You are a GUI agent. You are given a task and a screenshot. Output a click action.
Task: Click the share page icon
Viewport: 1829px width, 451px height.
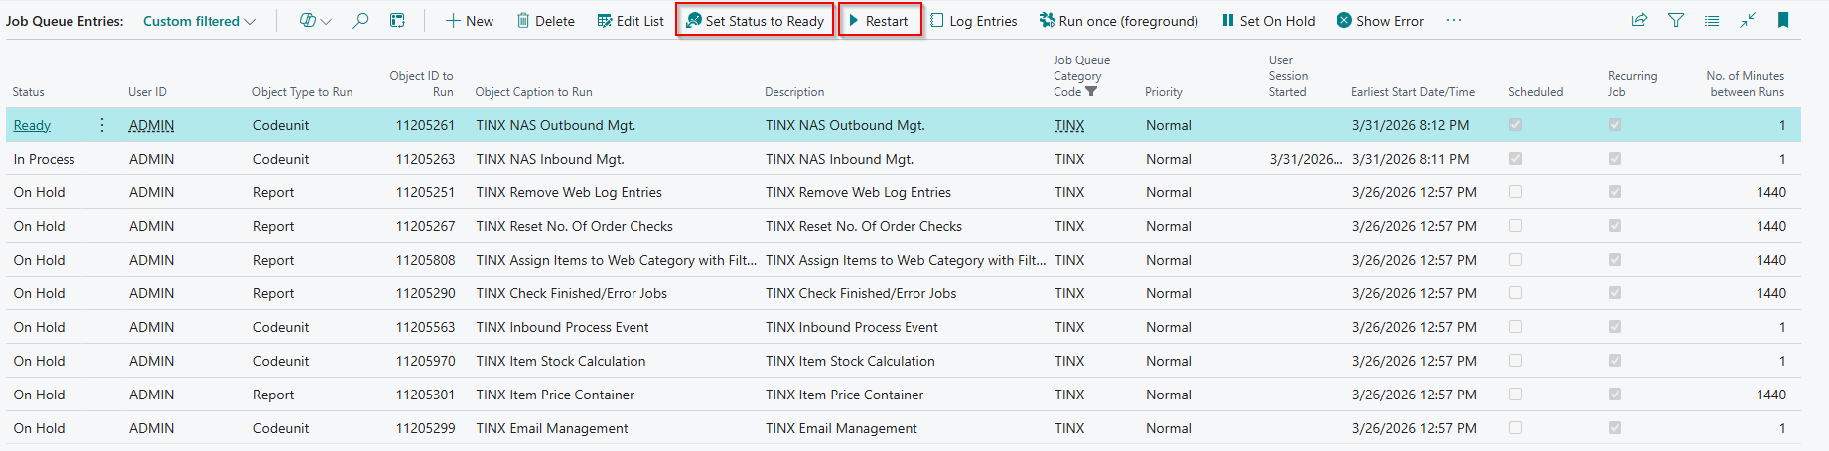coord(1639,20)
